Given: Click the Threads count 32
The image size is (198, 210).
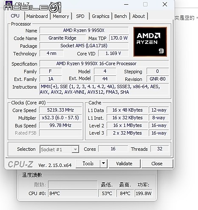Looking at the screenshot, I should click(x=160, y=149).
